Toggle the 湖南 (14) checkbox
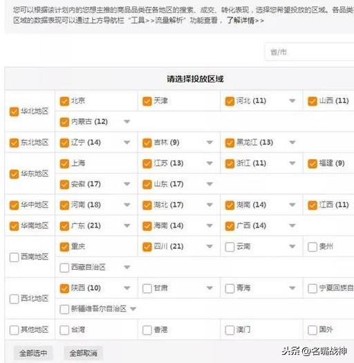 230,205
